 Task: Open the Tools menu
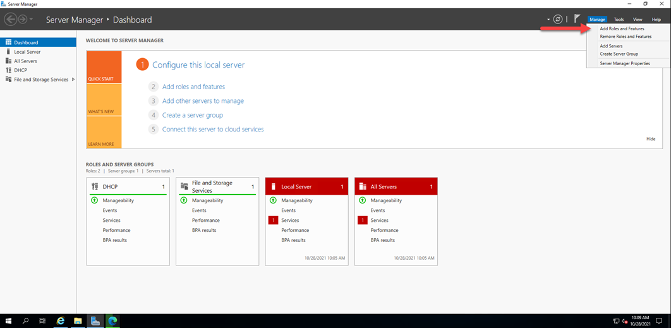(619, 19)
